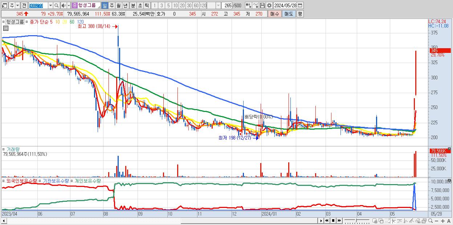Open the 주 market type dropdown
This screenshot has width=453, height=225.
pos(17,5)
